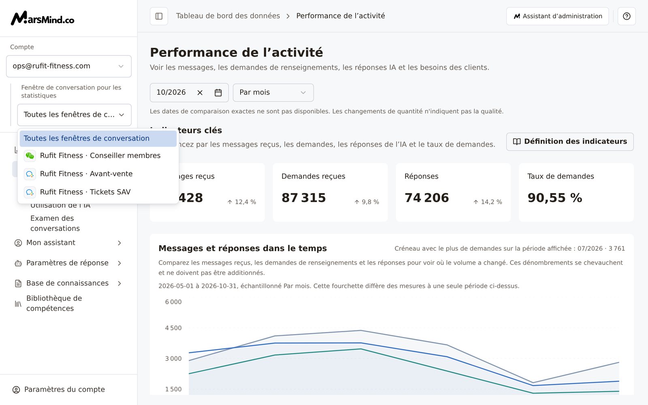Open the ops@rufit-fitness.com account dropdown
Screen dimensions: 648x405
pos(69,66)
